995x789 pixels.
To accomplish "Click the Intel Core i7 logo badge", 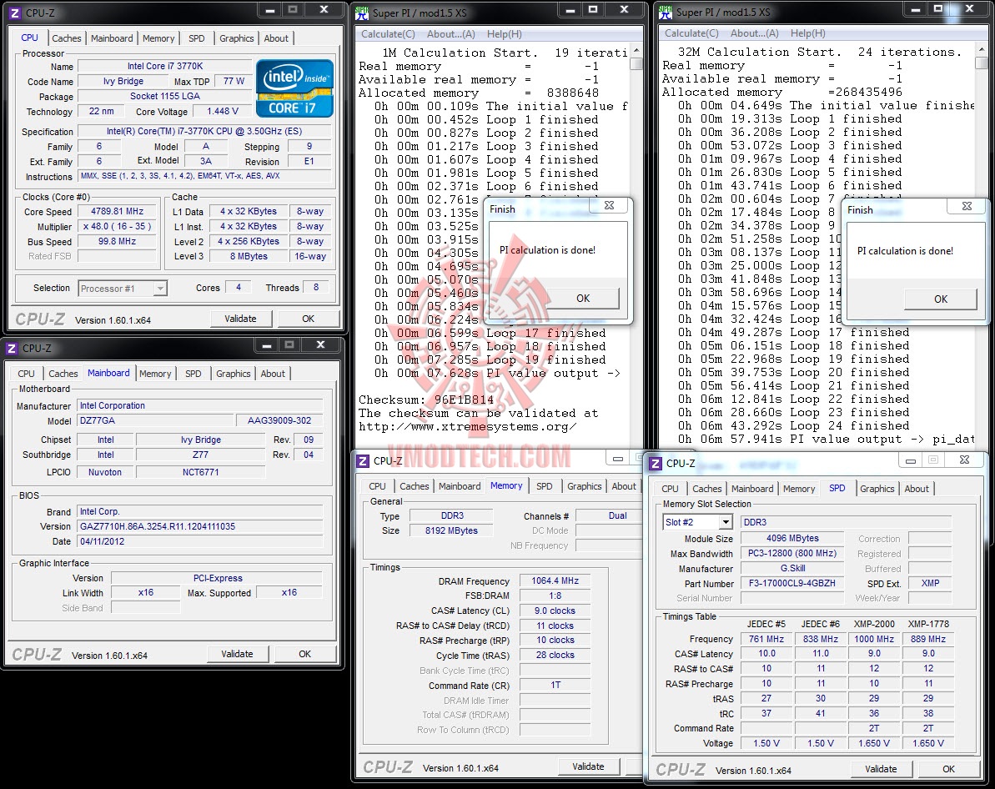I will 294,89.
